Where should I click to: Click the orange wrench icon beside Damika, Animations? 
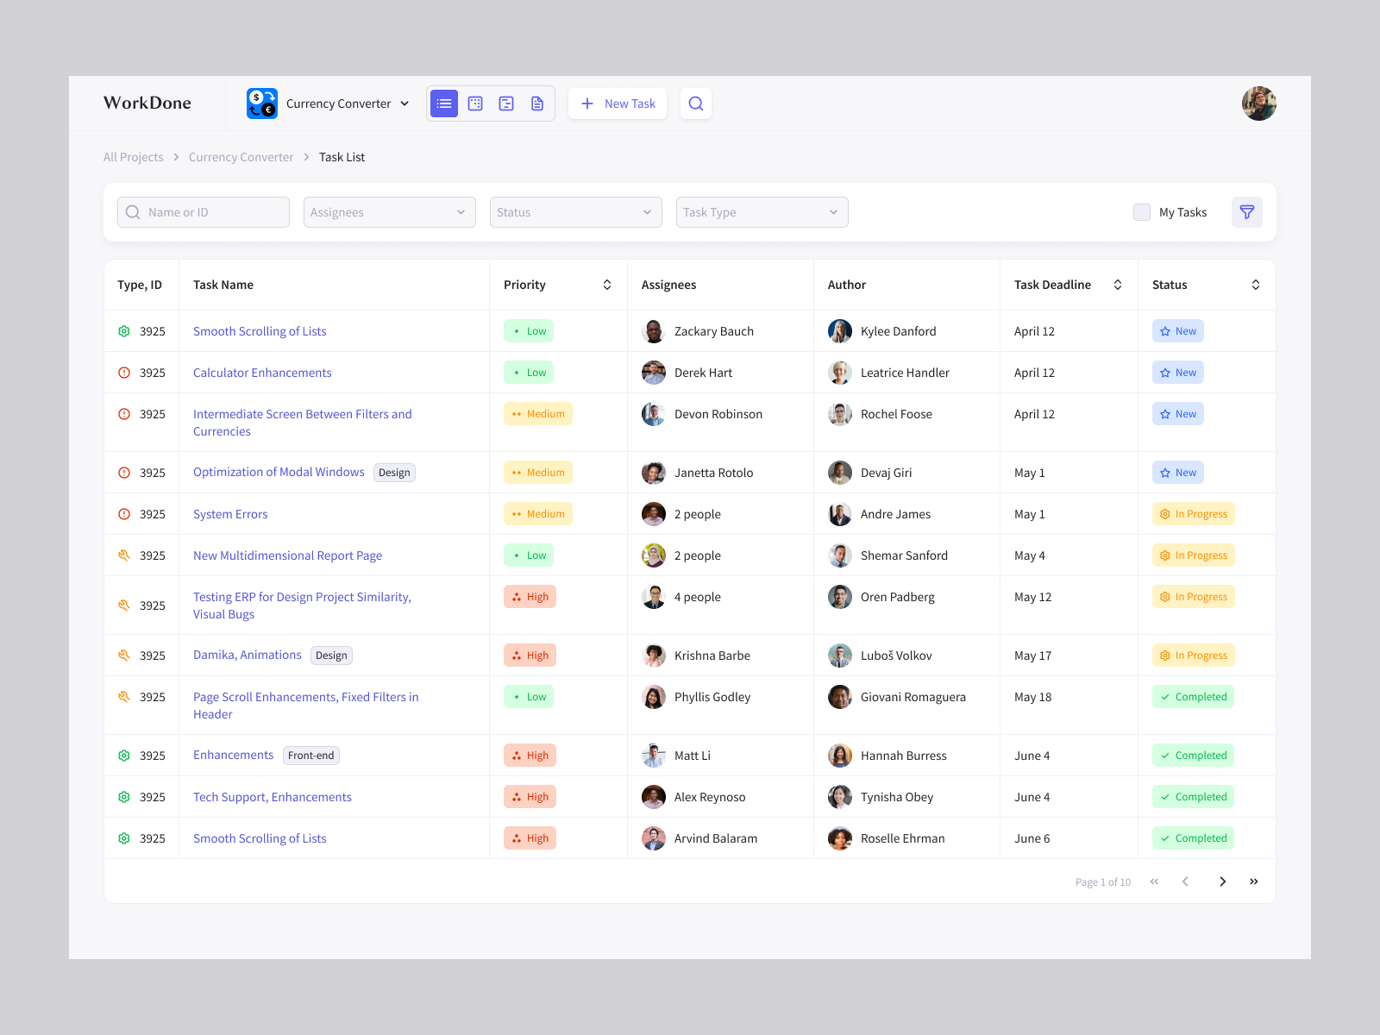coord(123,655)
